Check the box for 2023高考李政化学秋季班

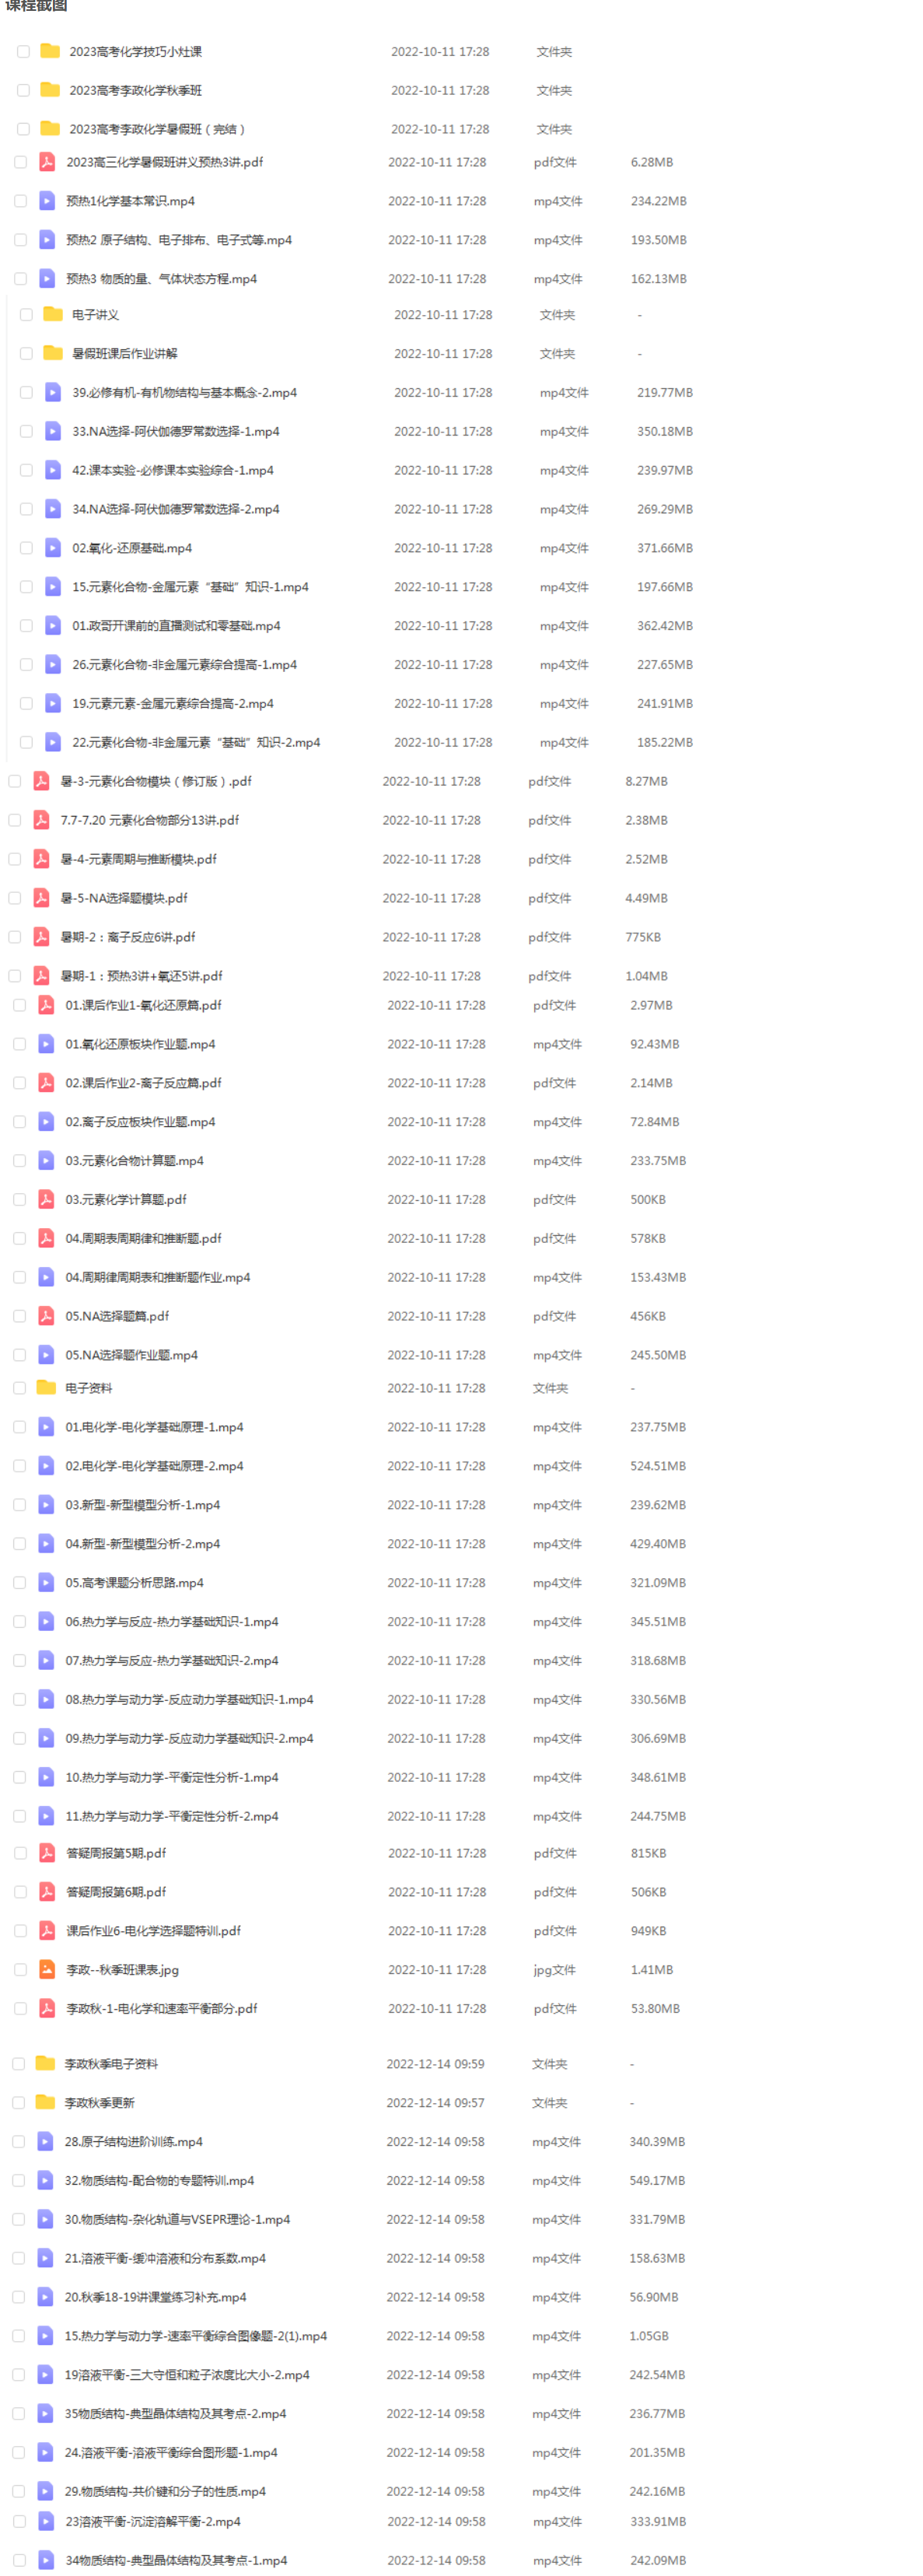point(23,90)
